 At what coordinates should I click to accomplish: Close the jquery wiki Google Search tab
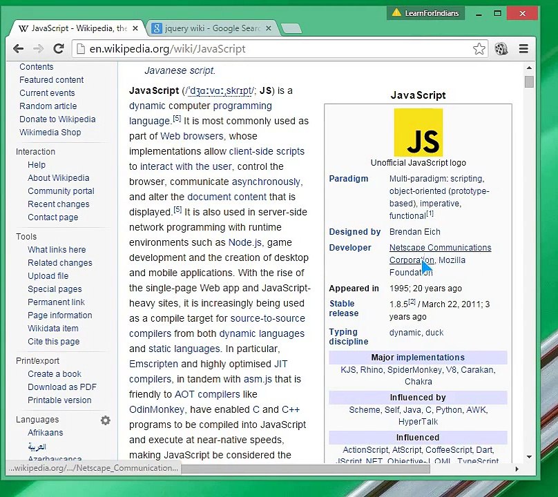coord(269,28)
